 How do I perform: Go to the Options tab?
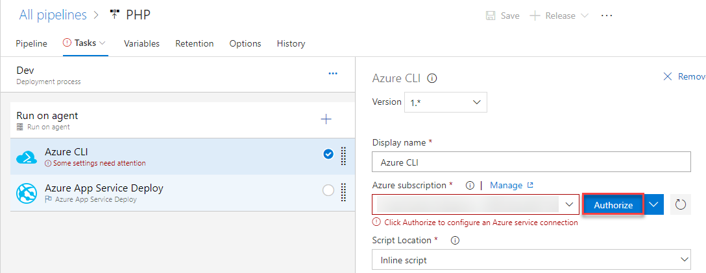tap(245, 43)
